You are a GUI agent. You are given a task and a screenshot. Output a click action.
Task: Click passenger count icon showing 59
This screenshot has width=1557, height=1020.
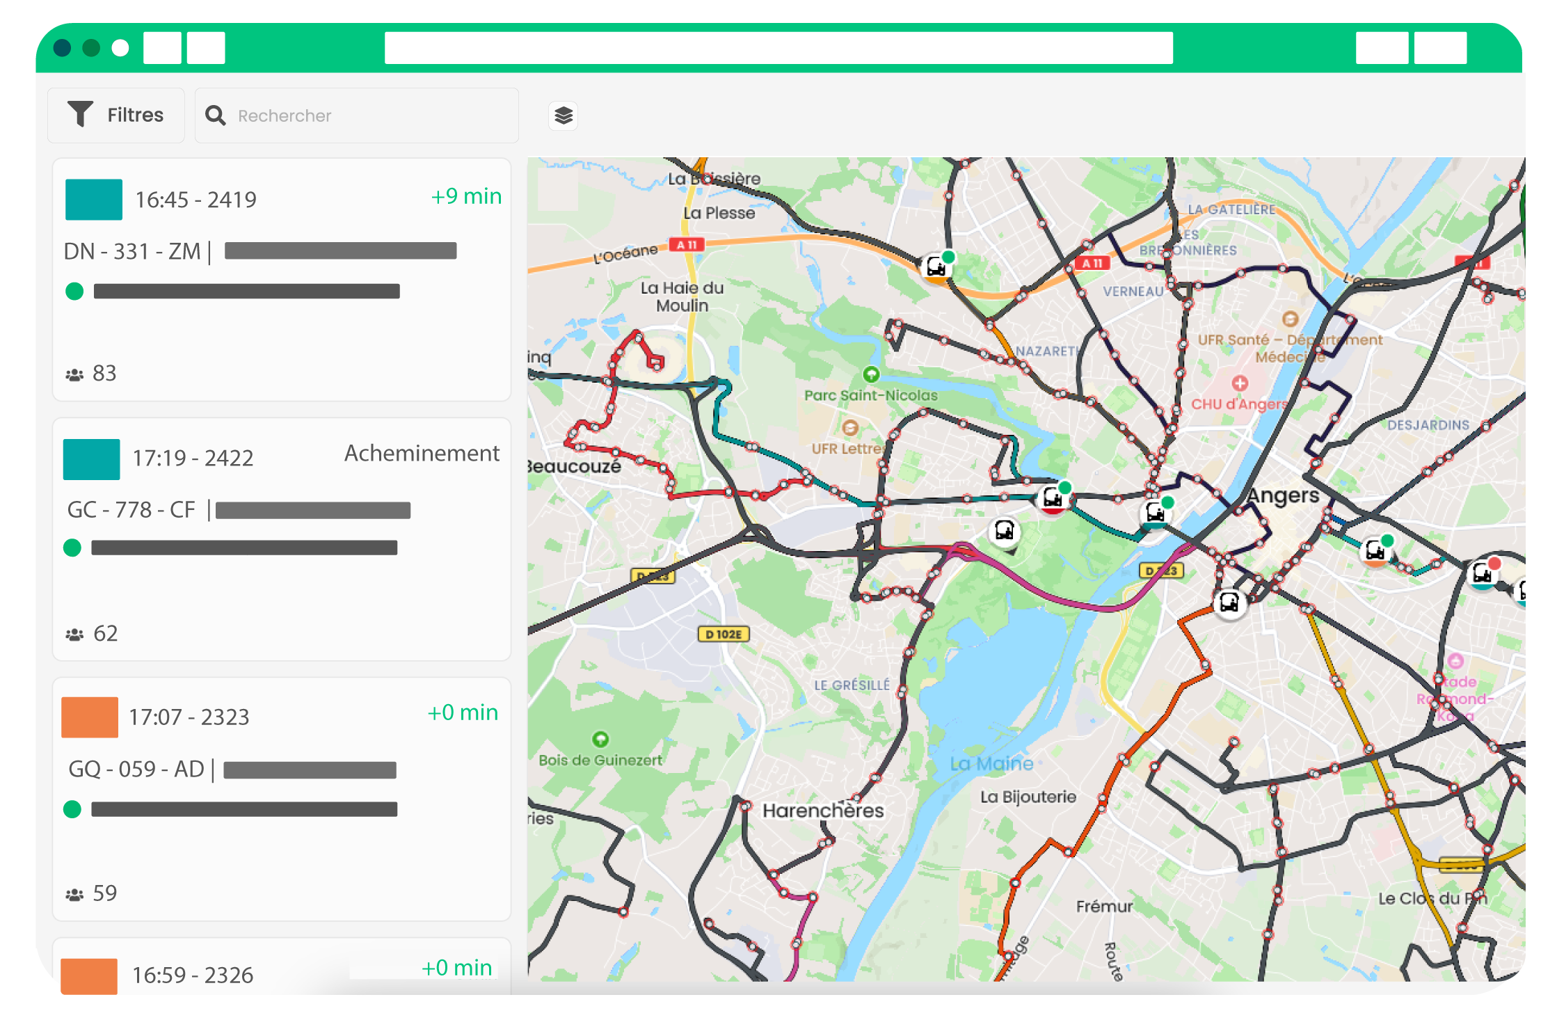pos(74,895)
